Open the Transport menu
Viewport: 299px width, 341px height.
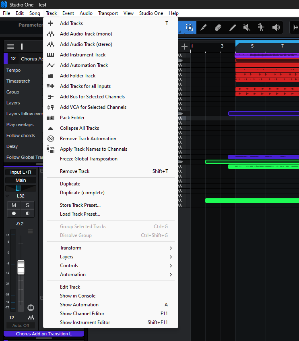108,13
